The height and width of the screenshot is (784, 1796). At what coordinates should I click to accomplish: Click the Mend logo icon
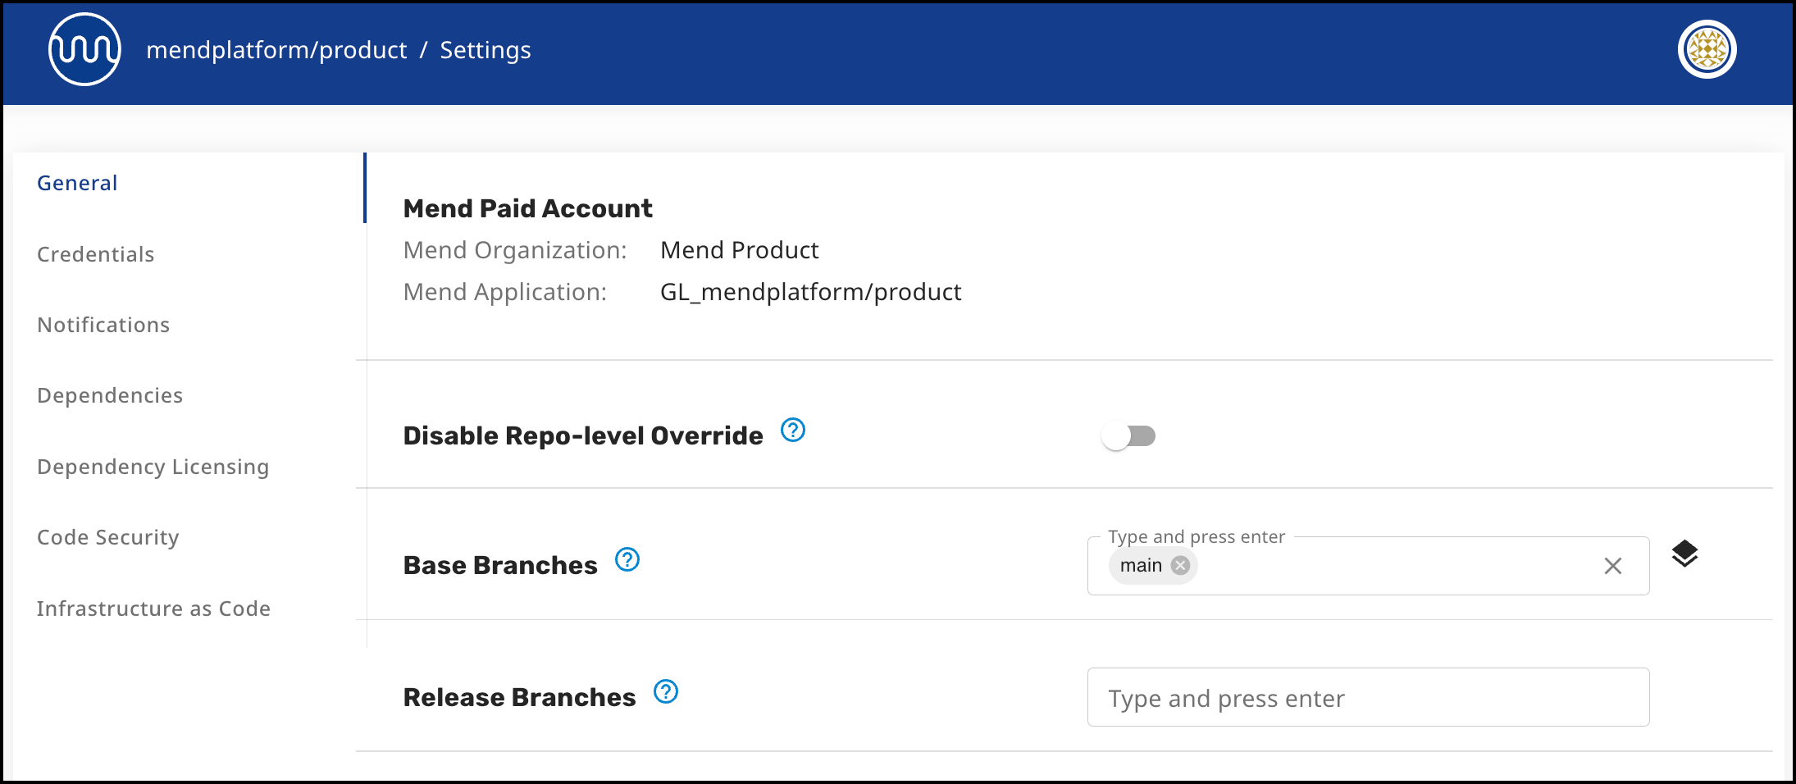pyautogui.click(x=84, y=49)
